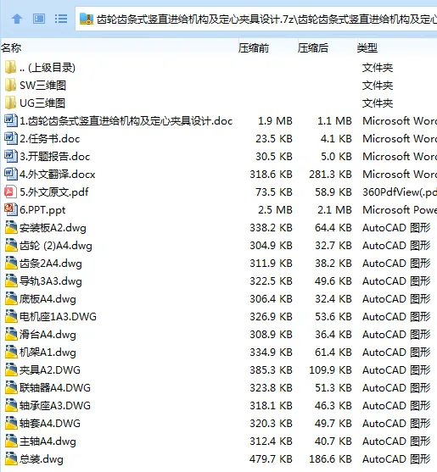Click the PowerPoint icon next to 6.PPT.ppt

tap(11, 209)
